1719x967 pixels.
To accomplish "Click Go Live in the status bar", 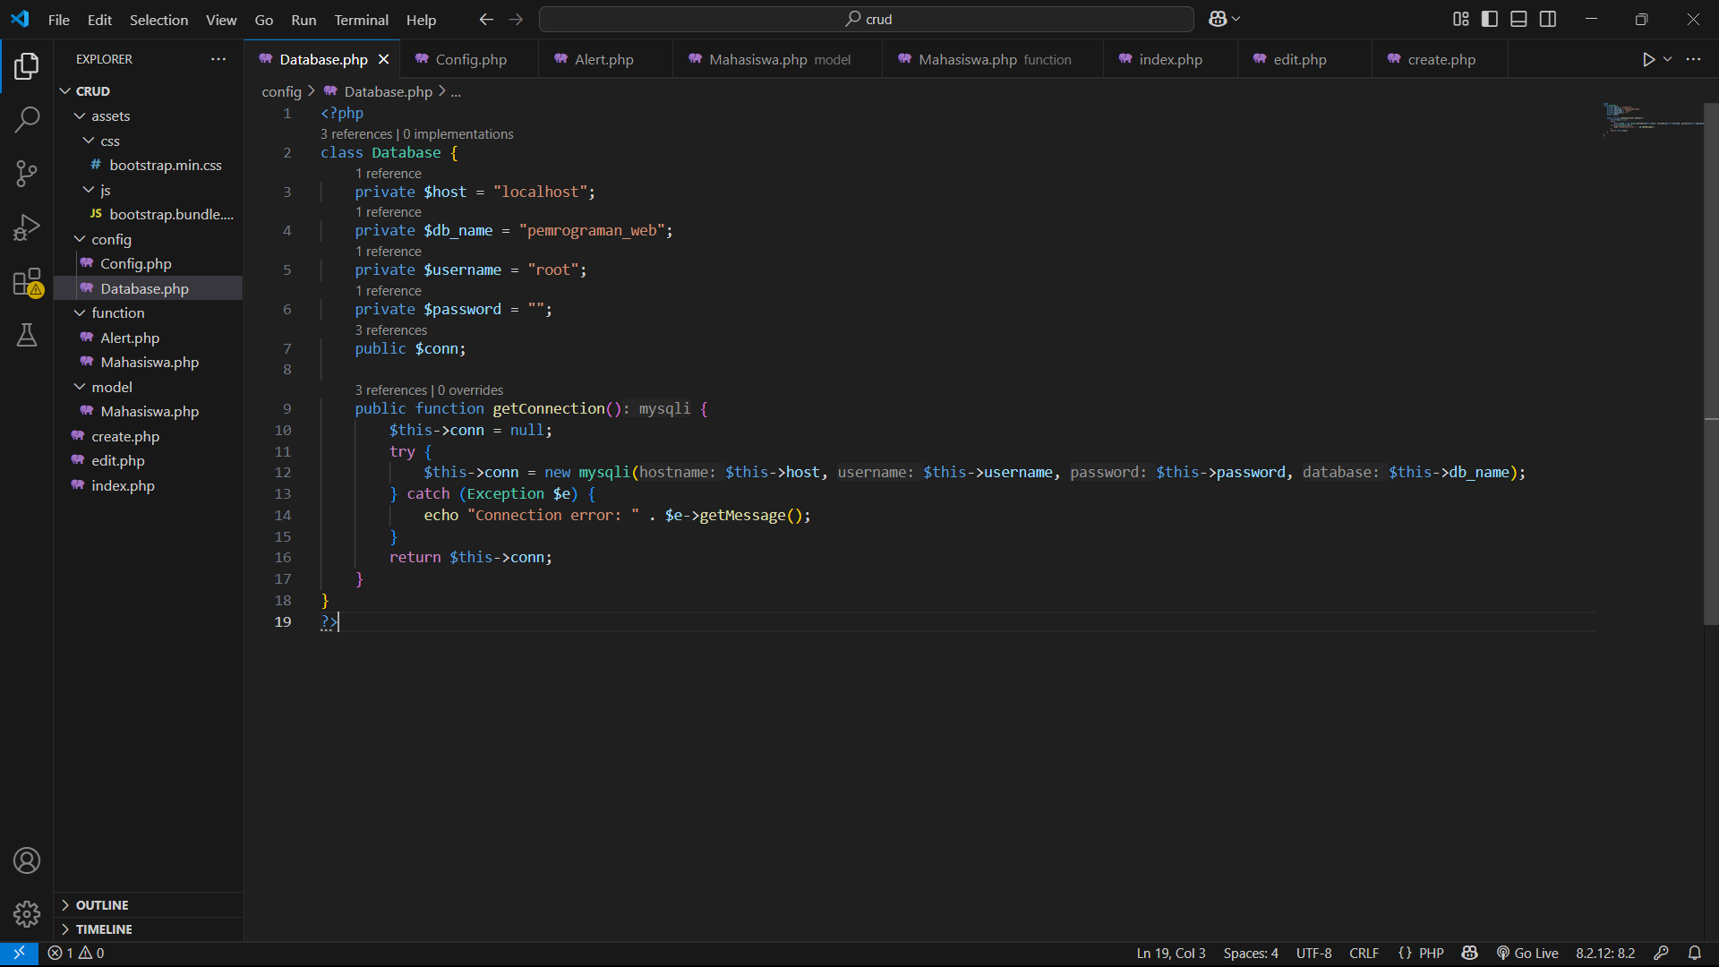I will [1527, 953].
